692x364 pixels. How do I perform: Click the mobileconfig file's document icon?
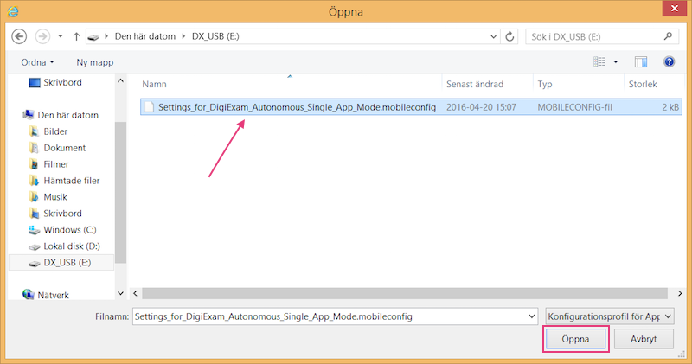150,106
